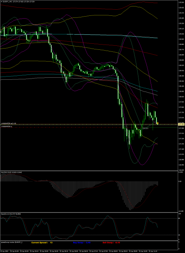
Task: Click the EURJPY chart title text
Action: (19, 2)
